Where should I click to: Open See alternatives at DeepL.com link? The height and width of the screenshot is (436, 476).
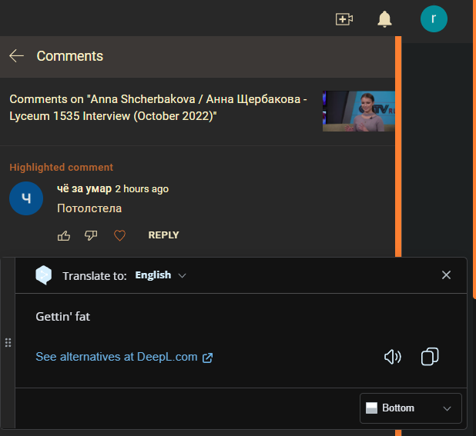tap(123, 357)
